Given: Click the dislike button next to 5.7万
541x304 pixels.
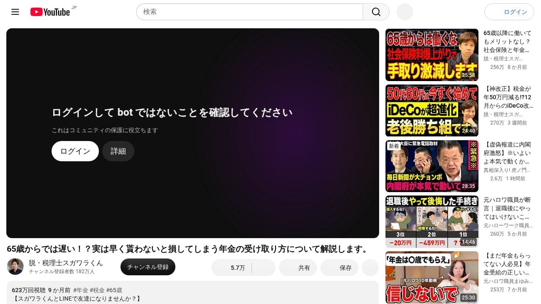Looking at the screenshot, I should pyautogui.click(x=264, y=268).
